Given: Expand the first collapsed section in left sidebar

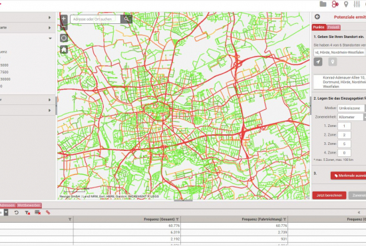Looking at the screenshot, I should point(49,17).
